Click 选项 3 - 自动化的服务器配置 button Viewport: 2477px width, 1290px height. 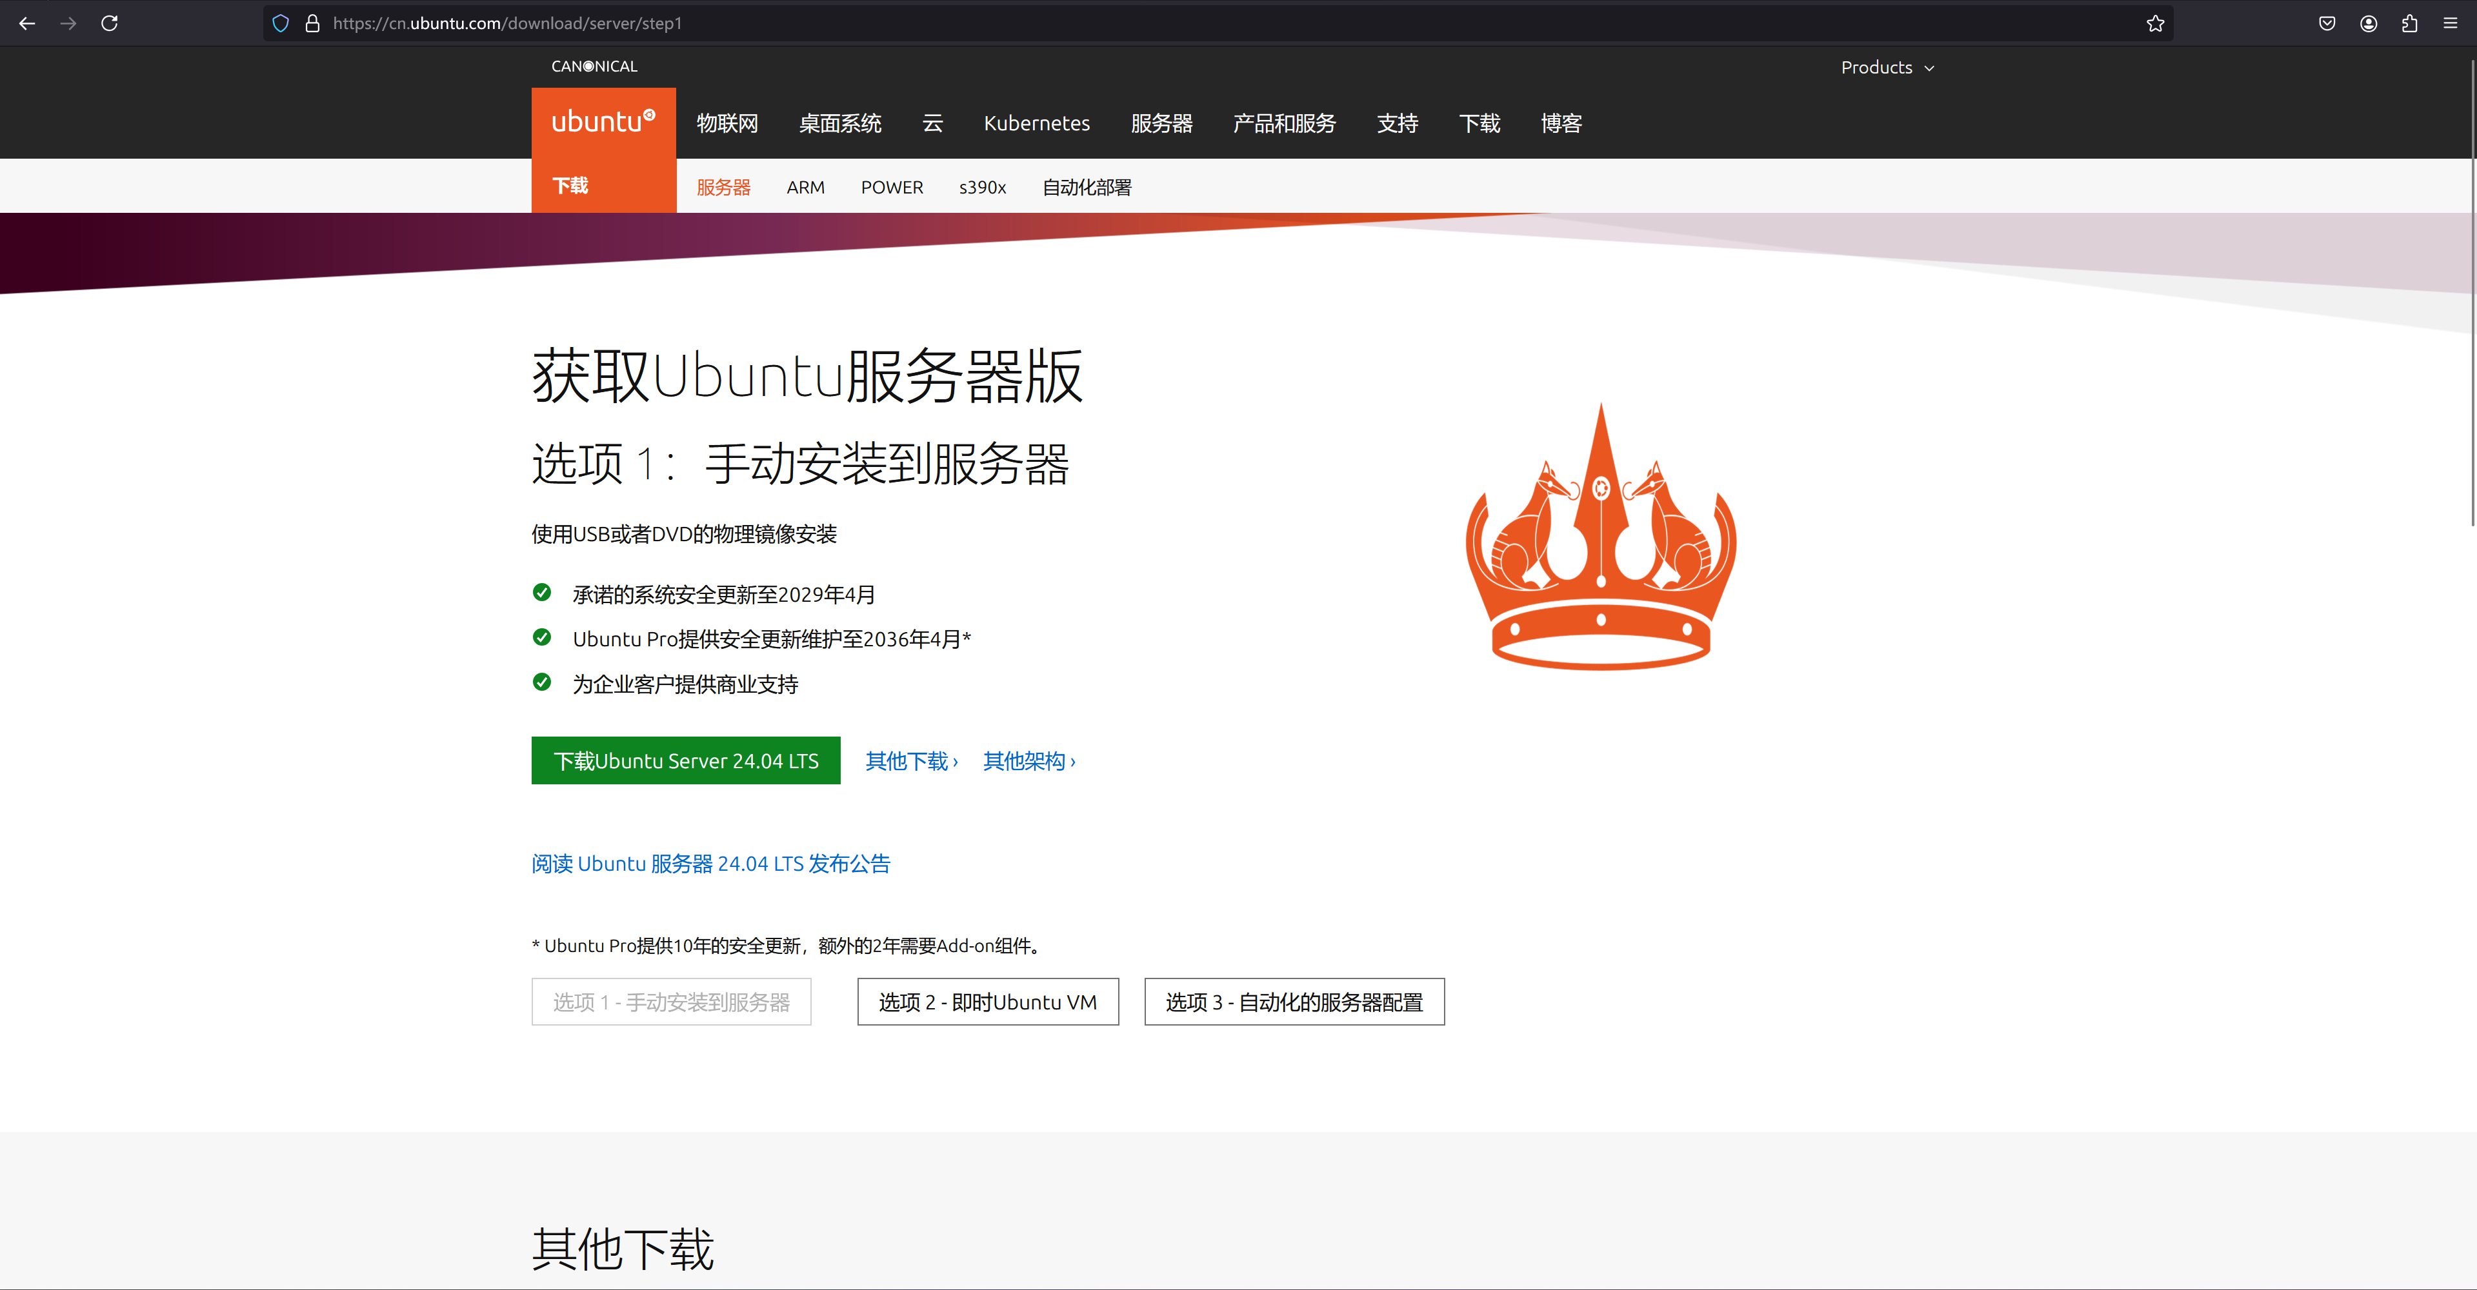click(x=1294, y=1002)
